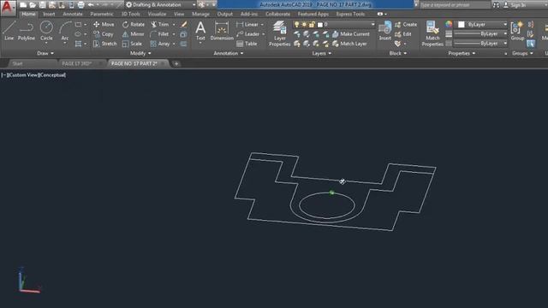Screen dimensions: 548x308
Task: Click Make Current layer button
Action: [351, 34]
